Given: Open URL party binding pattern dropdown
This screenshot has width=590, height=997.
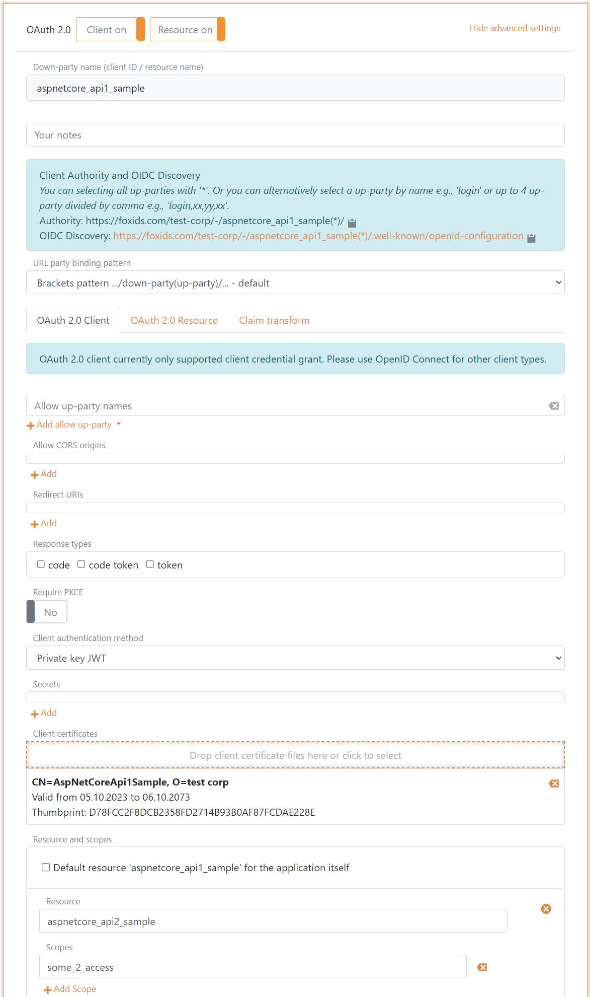Looking at the screenshot, I should [295, 283].
